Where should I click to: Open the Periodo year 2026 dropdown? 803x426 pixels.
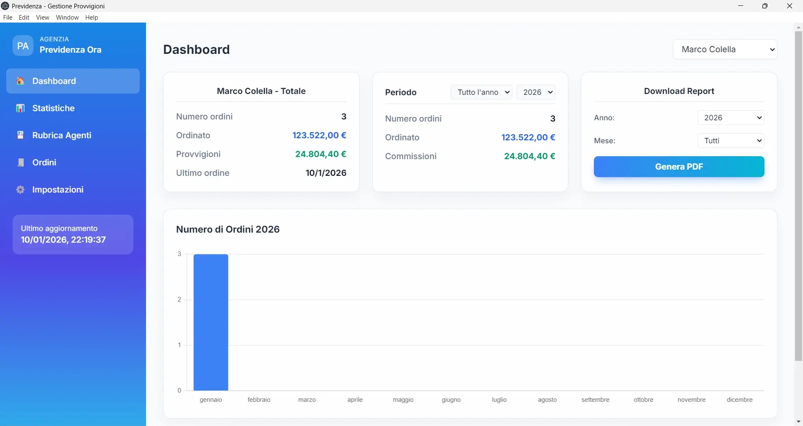[536, 92]
